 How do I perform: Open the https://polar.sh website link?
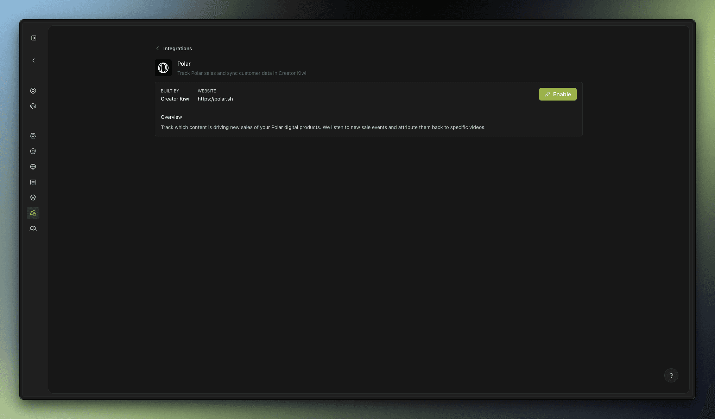point(215,99)
